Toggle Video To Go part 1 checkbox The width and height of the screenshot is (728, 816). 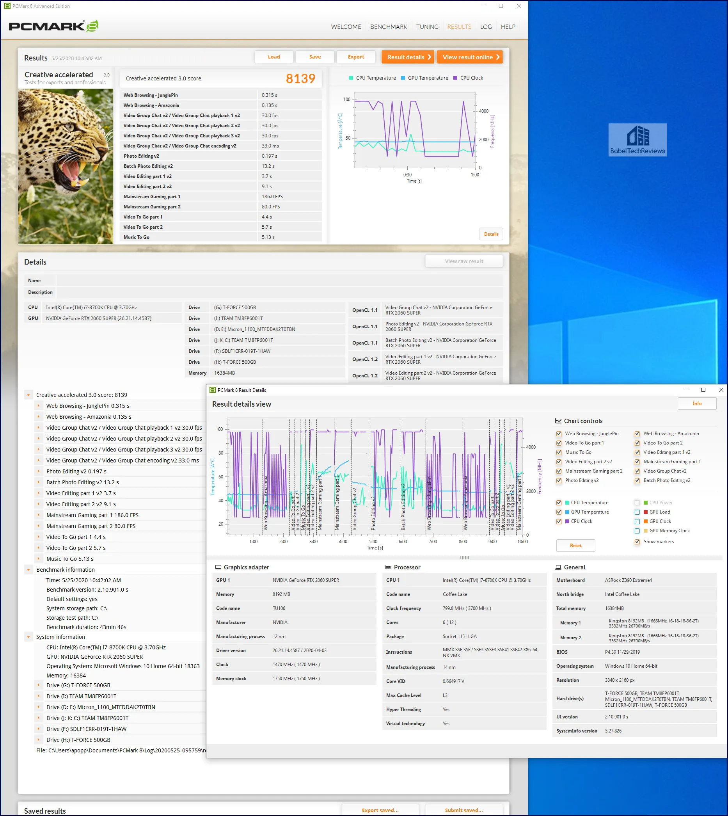tap(559, 443)
